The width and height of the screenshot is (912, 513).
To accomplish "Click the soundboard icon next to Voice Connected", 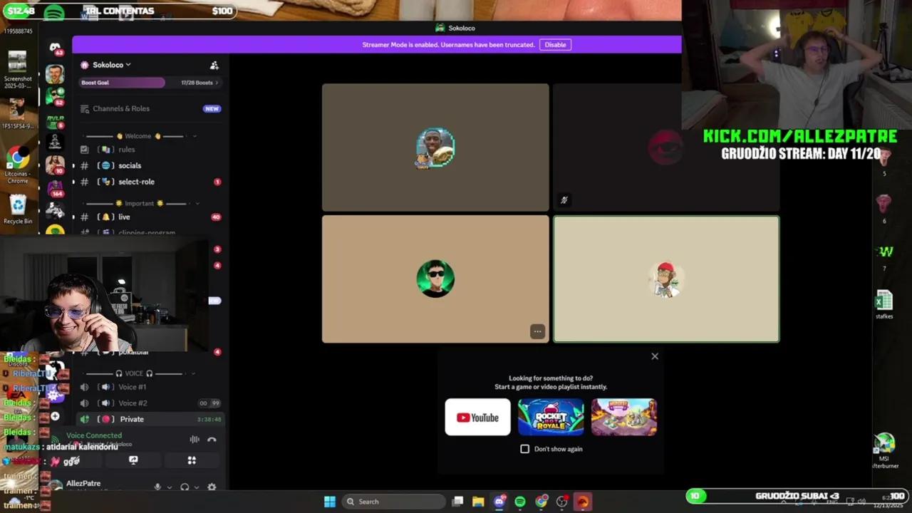I will coord(195,439).
